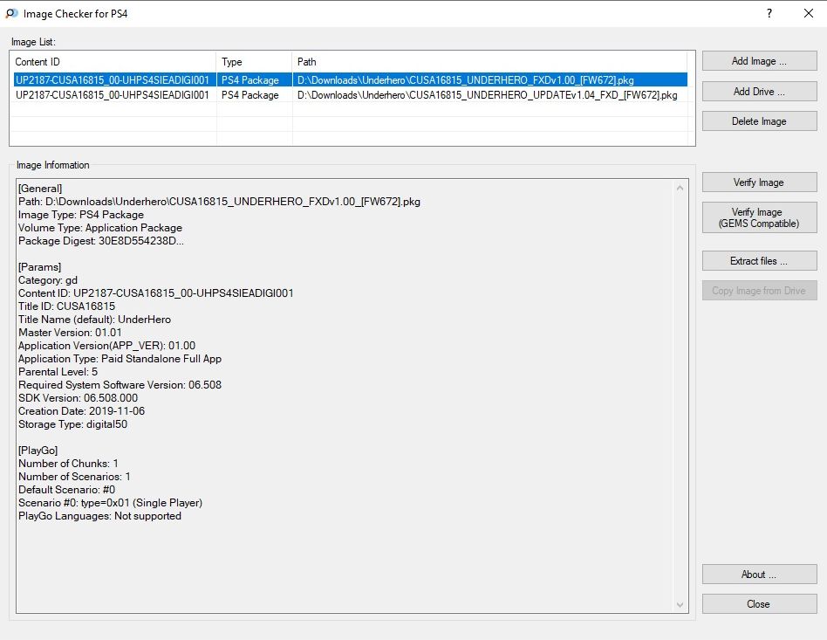Click the scroll down arrow in Image Information
Image resolution: width=827 pixels, height=640 pixels.
(x=680, y=604)
